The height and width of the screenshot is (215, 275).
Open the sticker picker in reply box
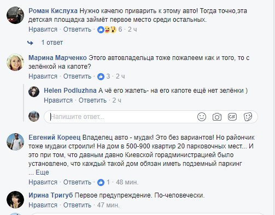(248, 117)
